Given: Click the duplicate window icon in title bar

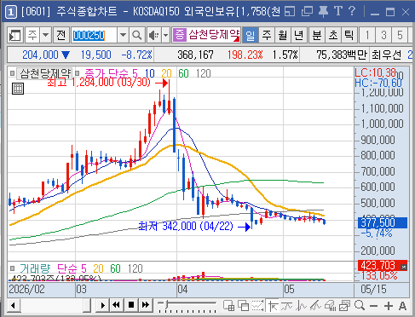Looking at the screenshot, I should click(307, 12).
